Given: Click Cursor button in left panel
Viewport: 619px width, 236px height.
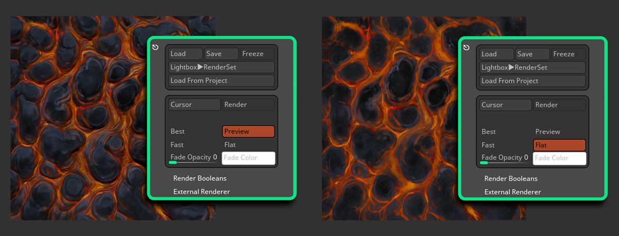Looking at the screenshot, I should 194,104.
